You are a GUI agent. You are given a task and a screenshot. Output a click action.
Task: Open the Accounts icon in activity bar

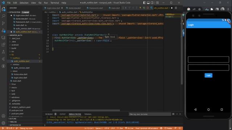[3, 116]
